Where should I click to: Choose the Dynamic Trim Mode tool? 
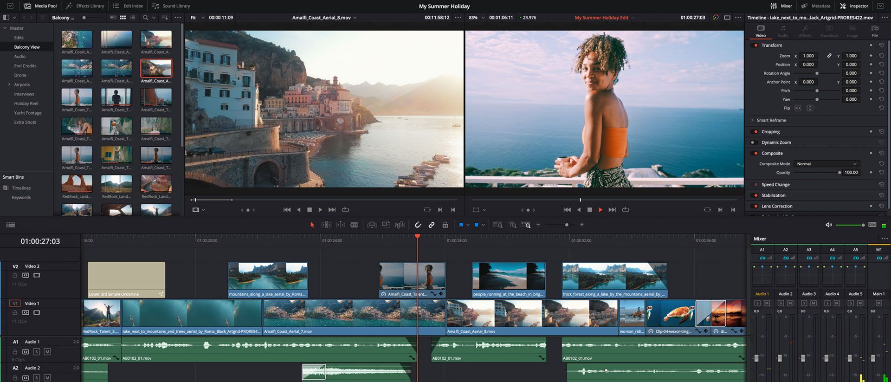pos(341,225)
